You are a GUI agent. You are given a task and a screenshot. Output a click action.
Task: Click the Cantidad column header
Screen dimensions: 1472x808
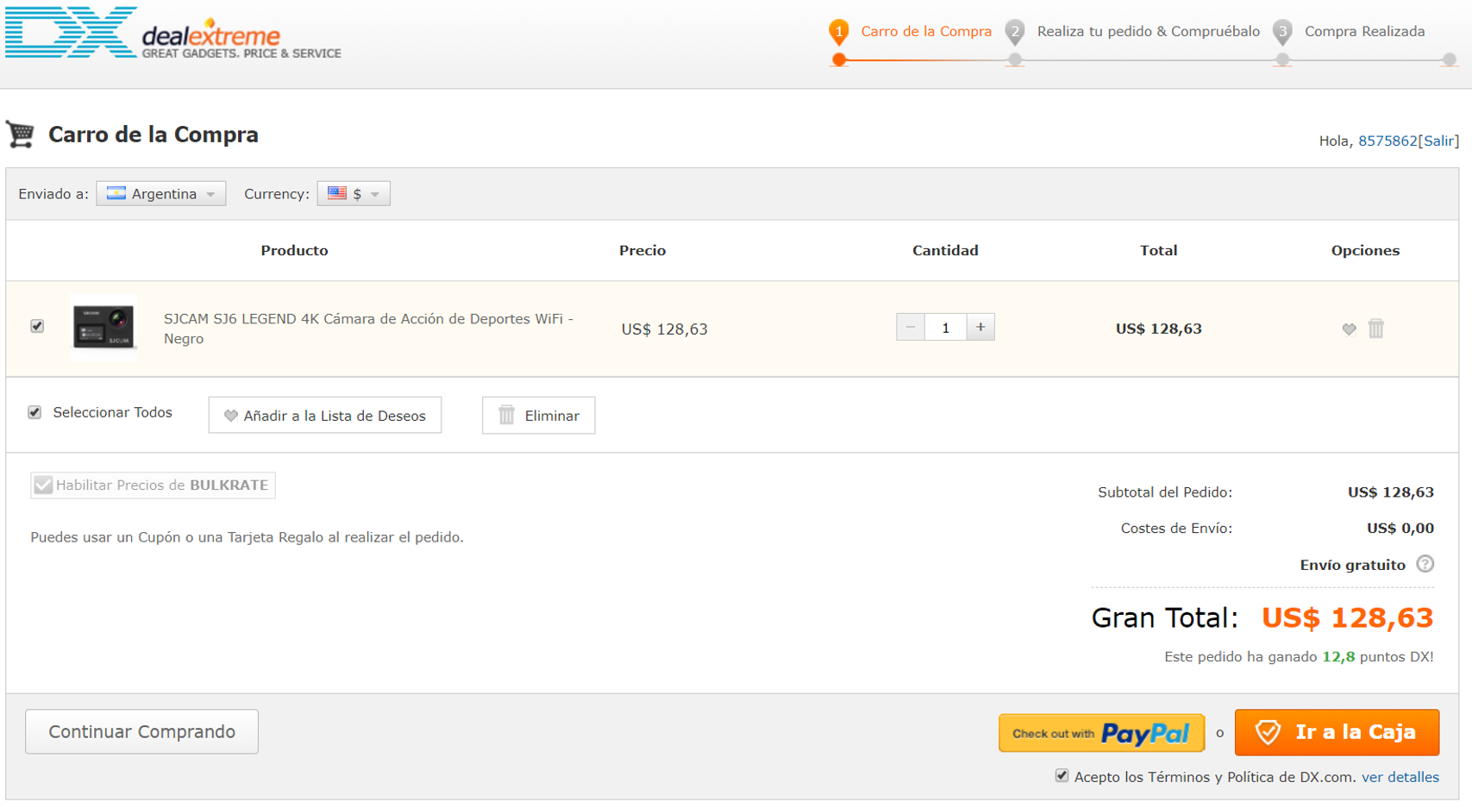click(x=945, y=251)
